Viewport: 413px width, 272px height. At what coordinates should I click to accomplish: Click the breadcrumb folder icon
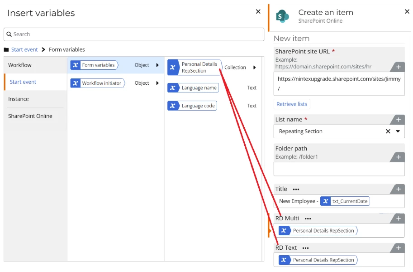point(6,49)
